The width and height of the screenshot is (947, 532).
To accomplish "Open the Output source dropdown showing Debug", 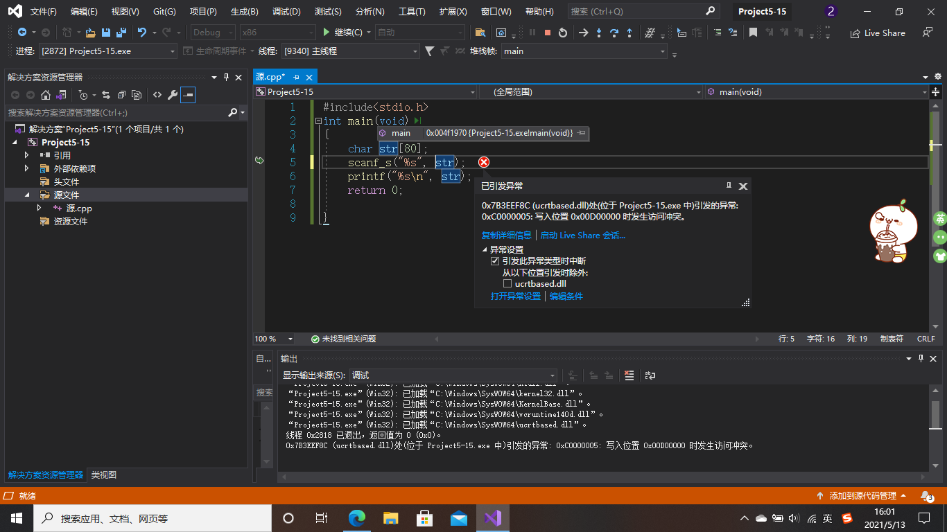I will pyautogui.click(x=453, y=375).
